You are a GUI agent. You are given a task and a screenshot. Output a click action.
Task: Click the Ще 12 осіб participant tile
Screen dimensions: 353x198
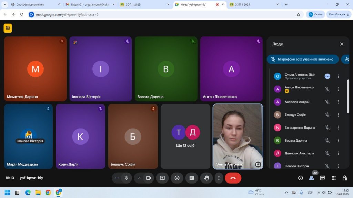[x=185, y=136]
